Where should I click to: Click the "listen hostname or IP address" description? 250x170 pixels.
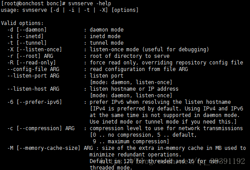coord(134,89)
